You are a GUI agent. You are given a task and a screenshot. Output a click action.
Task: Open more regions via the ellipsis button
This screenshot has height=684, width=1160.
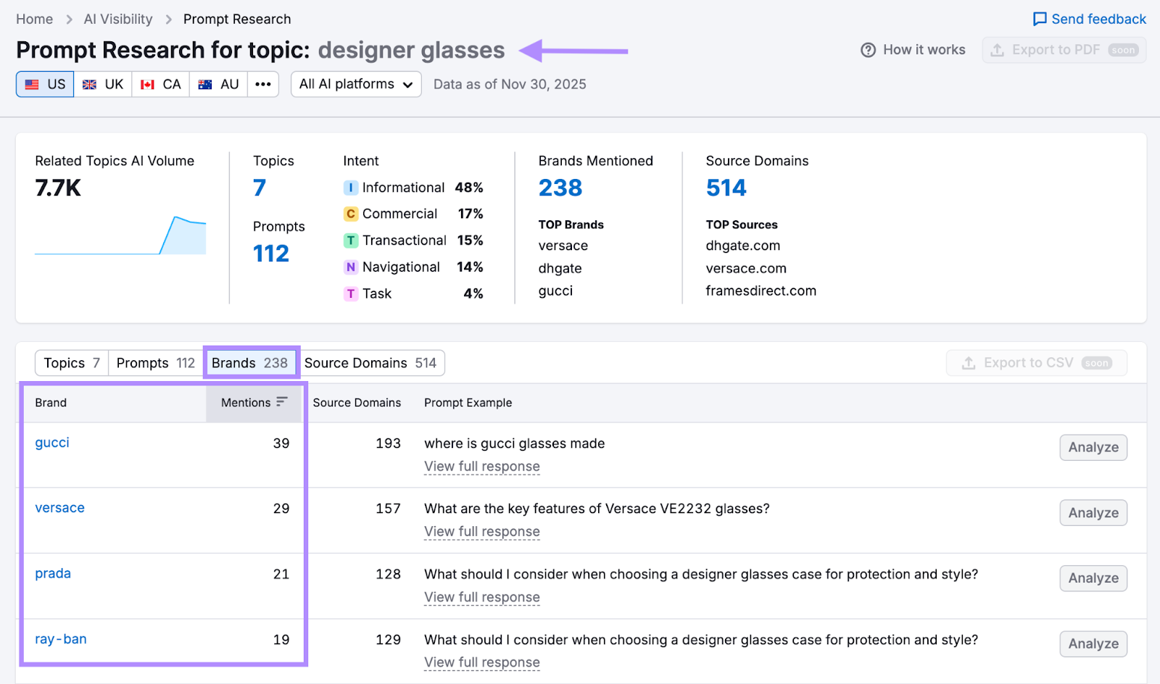263,84
